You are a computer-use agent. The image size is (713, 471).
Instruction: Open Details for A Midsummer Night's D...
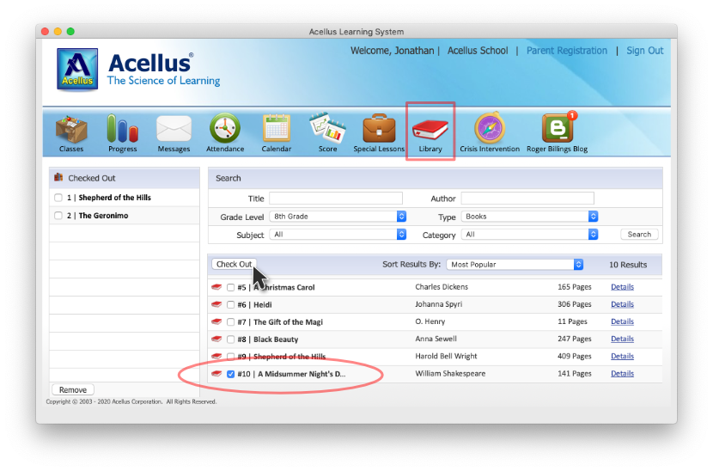tap(622, 373)
